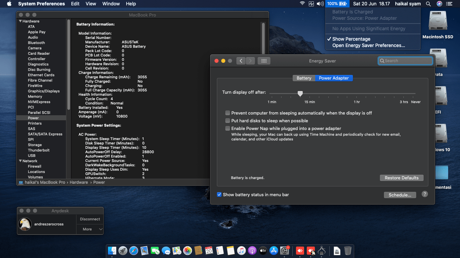Open the Mail app in dock
This screenshot has height=258, width=460.
(144, 251)
